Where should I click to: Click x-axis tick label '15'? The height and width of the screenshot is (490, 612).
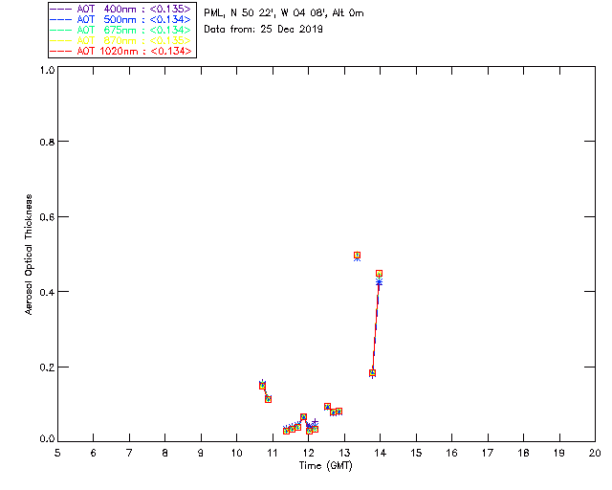(x=416, y=454)
